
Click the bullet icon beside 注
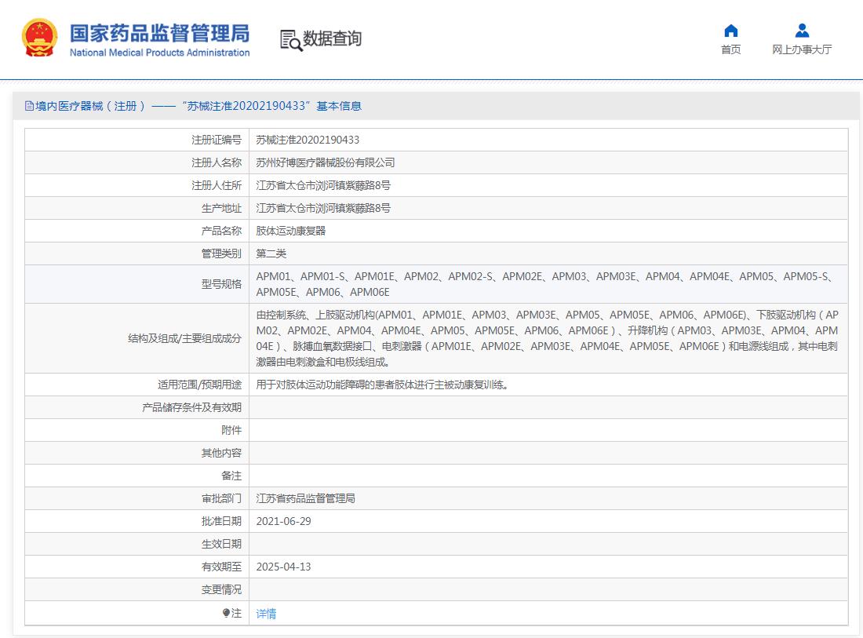tap(226, 613)
